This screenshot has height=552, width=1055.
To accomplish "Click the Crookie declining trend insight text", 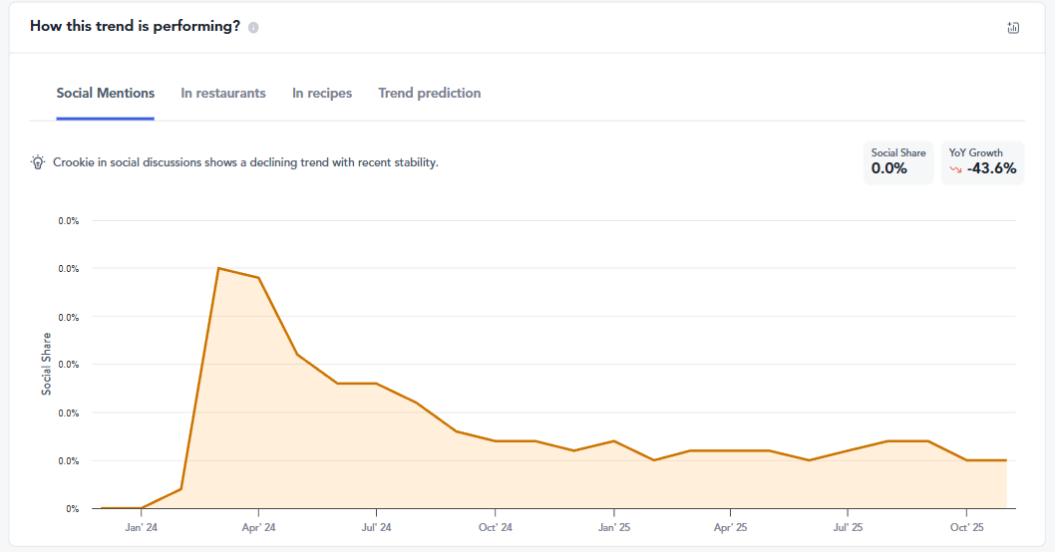I will 245,161.
